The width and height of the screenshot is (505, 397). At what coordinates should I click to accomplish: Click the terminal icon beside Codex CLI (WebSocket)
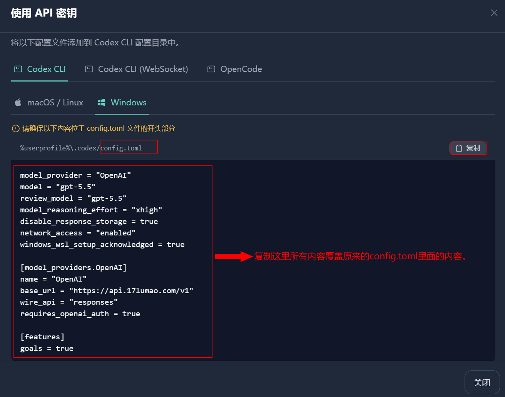tap(89, 69)
